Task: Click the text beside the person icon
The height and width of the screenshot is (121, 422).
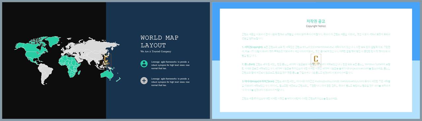Action: [170, 65]
